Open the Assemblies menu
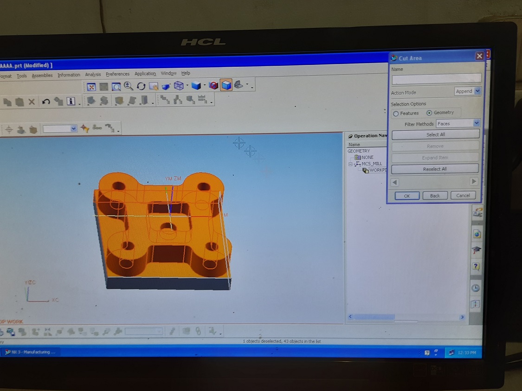 click(42, 76)
